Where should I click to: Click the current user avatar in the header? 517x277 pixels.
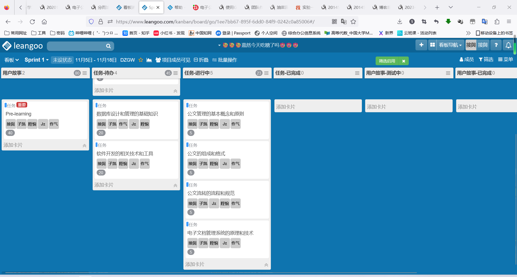point(471,45)
